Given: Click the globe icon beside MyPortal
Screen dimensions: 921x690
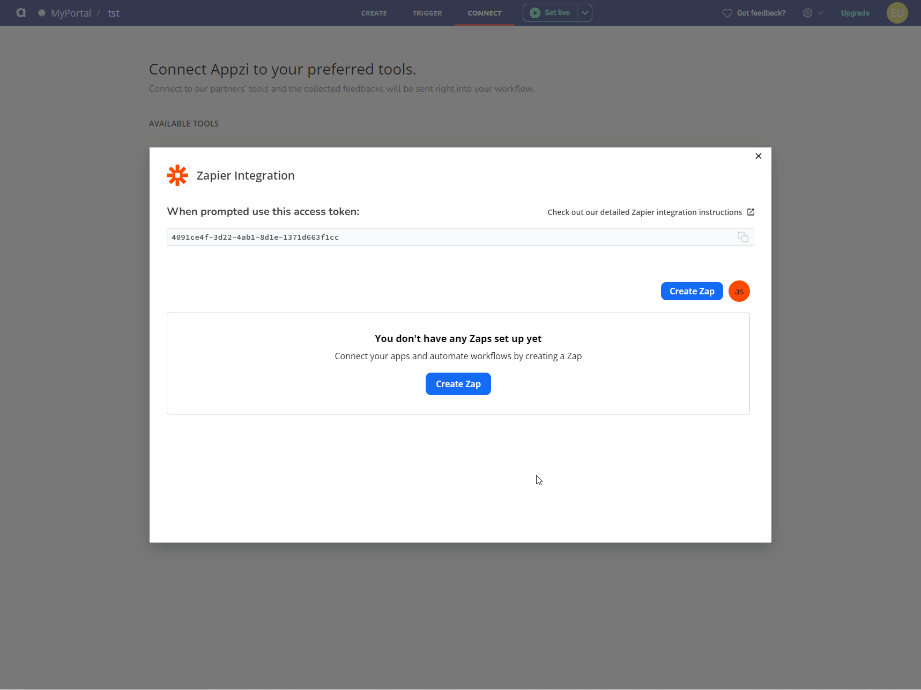Looking at the screenshot, I should point(42,13).
